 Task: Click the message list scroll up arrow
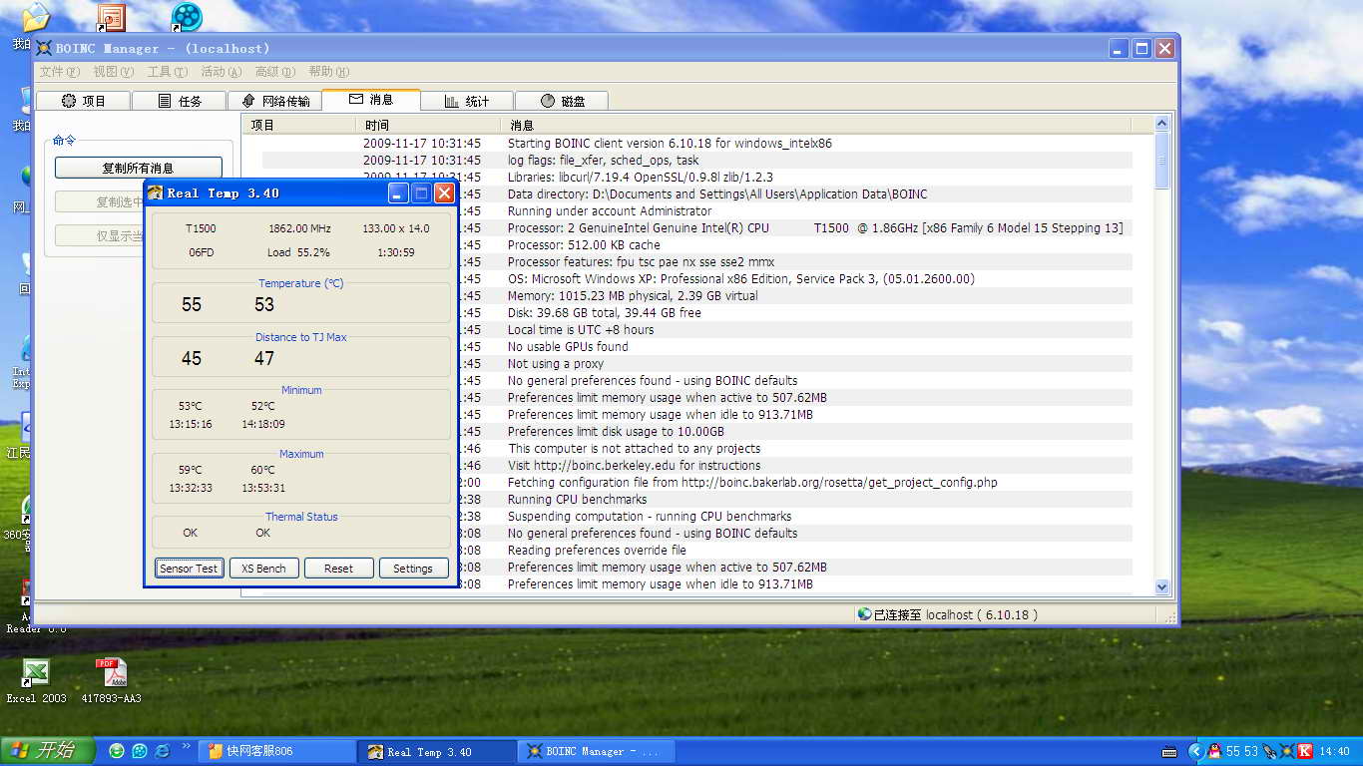[x=1161, y=124]
